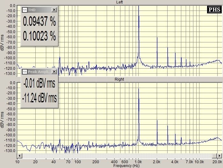Click the Peak Amplitude window waveform icon
Image resolution: width=223 pixels, height=168 pixels.
pos(25,72)
